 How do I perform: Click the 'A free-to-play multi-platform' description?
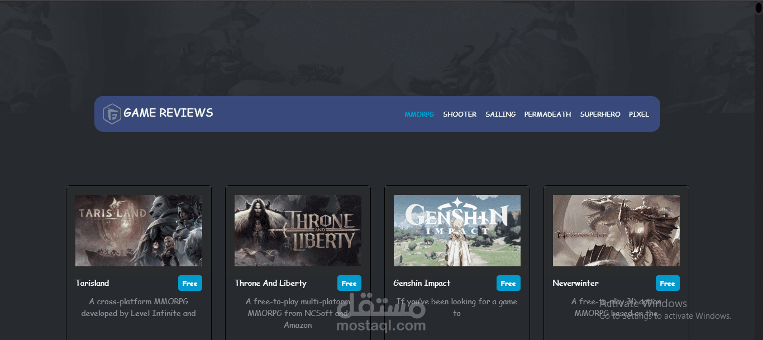click(x=298, y=313)
